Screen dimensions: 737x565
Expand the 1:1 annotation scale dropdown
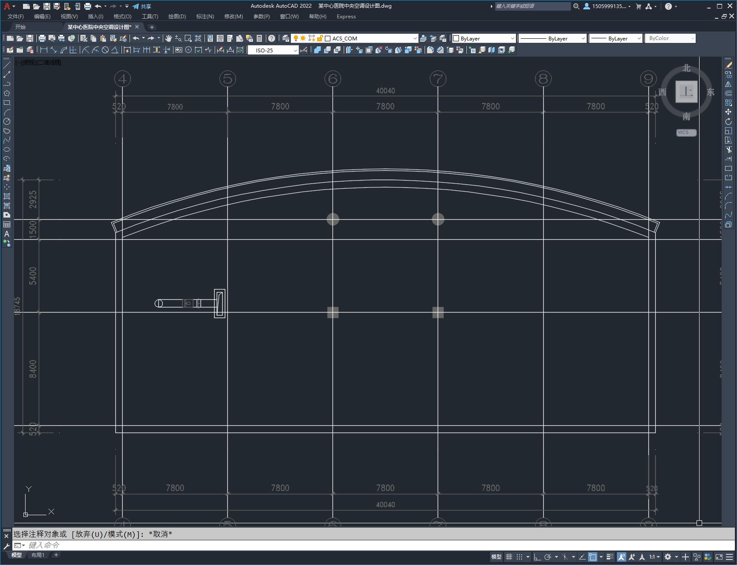pos(654,557)
